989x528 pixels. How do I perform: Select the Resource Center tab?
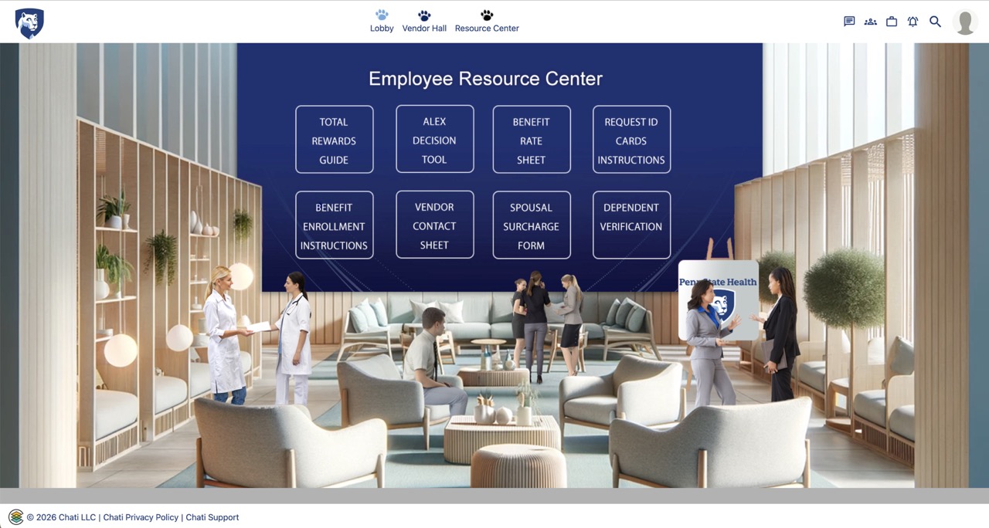[x=487, y=22]
